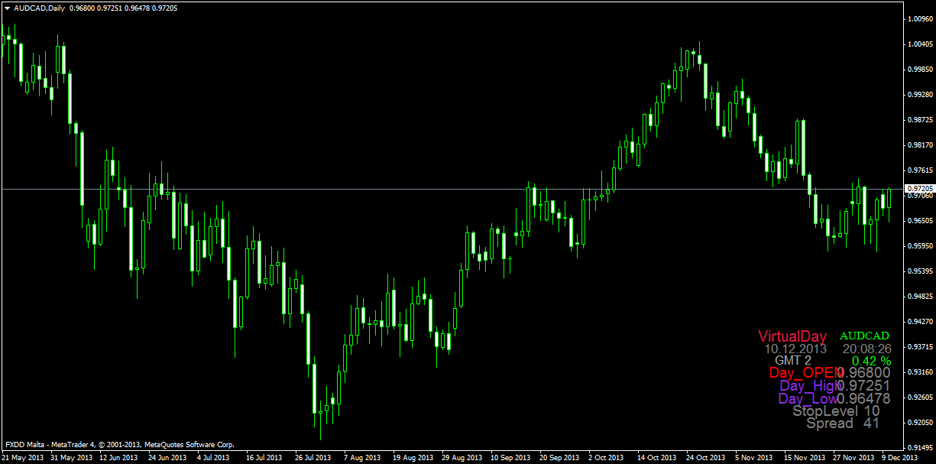The image size is (936, 464).
Task: Click the AUDCAD,Daily chart title
Action: (40, 8)
